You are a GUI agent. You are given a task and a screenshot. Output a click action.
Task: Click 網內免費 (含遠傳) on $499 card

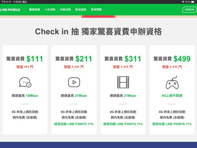172,117
